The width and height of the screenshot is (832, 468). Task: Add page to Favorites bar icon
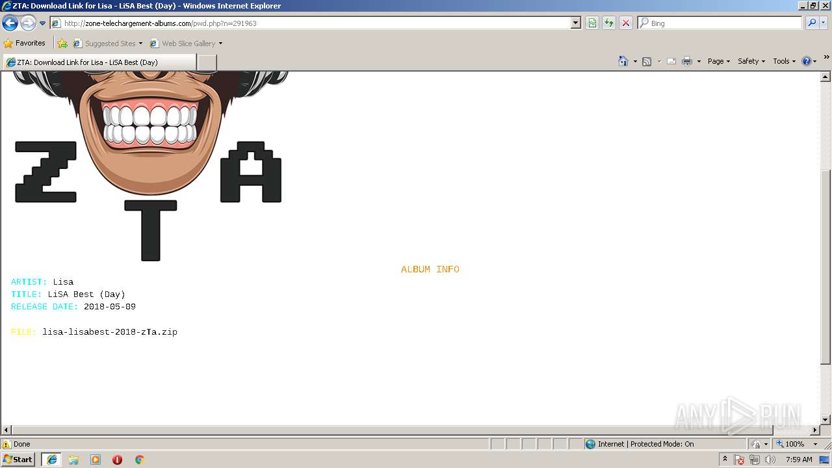(62, 44)
